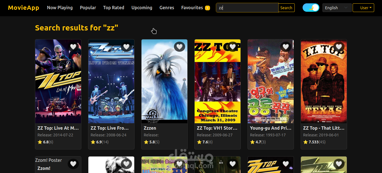Image resolution: width=382 pixels, height=173 pixels.
Task: Click Release: 2009-06-27 text
Action: pos(215,135)
